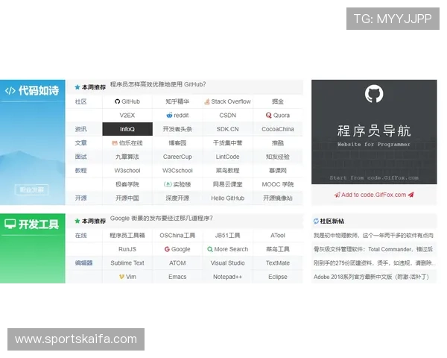This screenshot has width=447, height=358.
Task: Open 知乎精华 link
Action: click(177, 101)
